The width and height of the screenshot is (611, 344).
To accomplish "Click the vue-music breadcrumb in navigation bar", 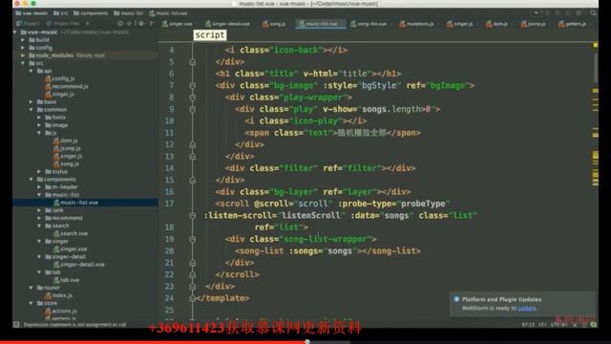I will coord(32,13).
